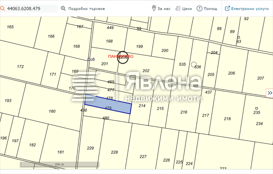Click parcel 465 label

111,81
